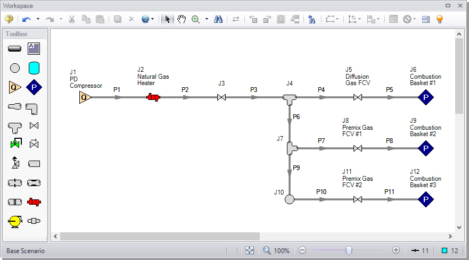The image size is (469, 260).
Task: Click the horizontal scrollbar right arrow
Action: [x=450, y=237]
